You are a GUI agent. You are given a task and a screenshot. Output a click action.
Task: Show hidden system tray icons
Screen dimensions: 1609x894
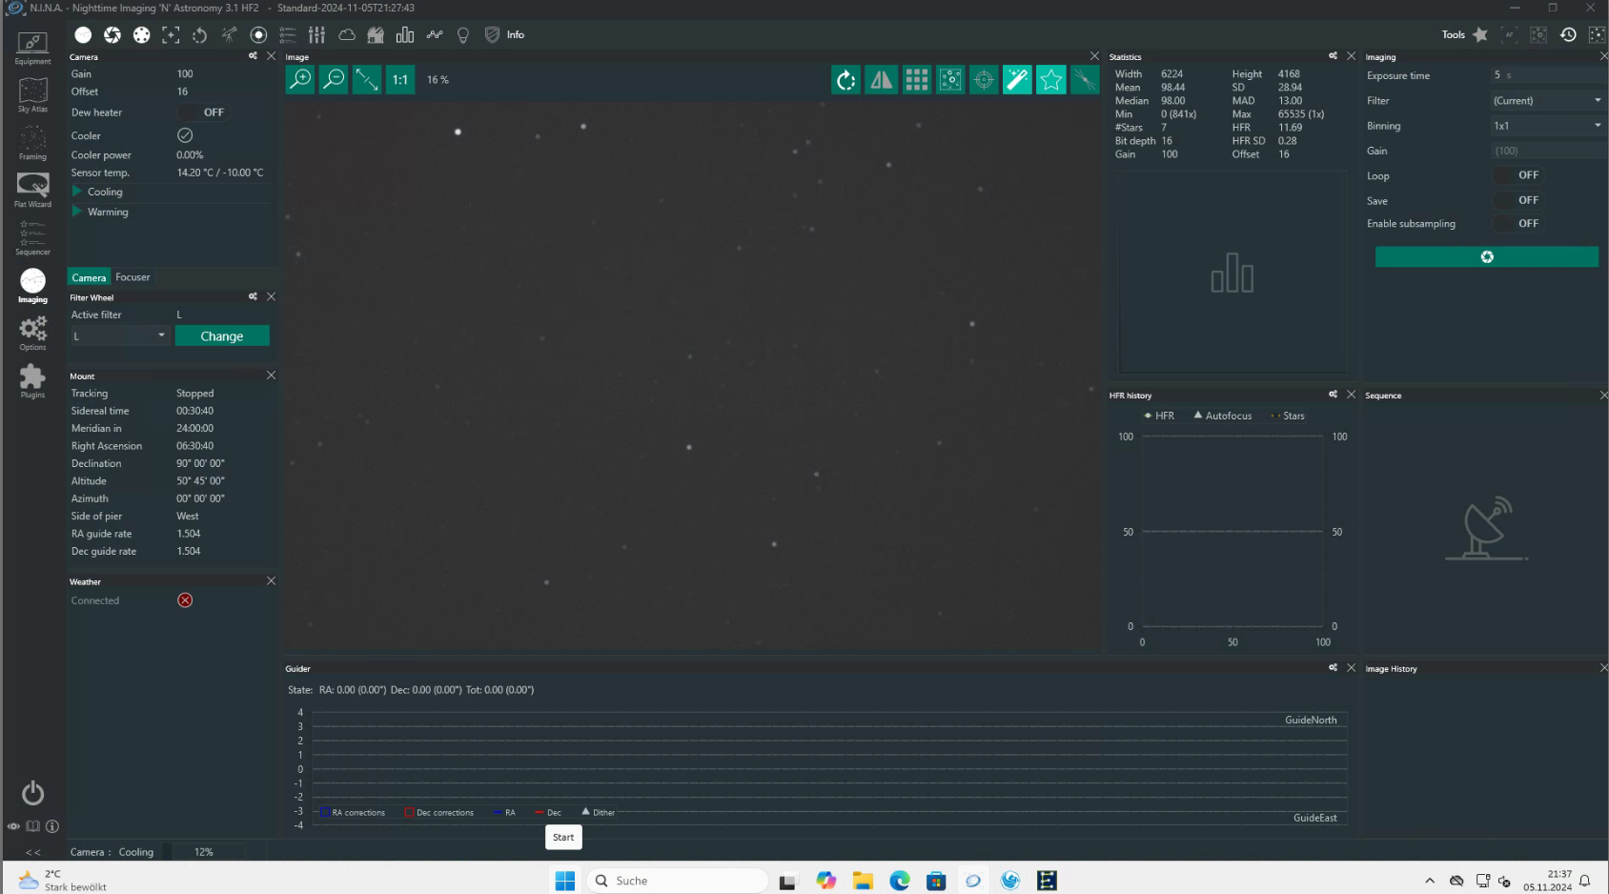1429,881
